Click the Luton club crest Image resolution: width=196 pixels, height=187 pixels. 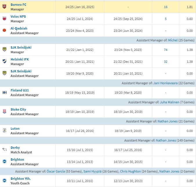click(x=4, y=131)
